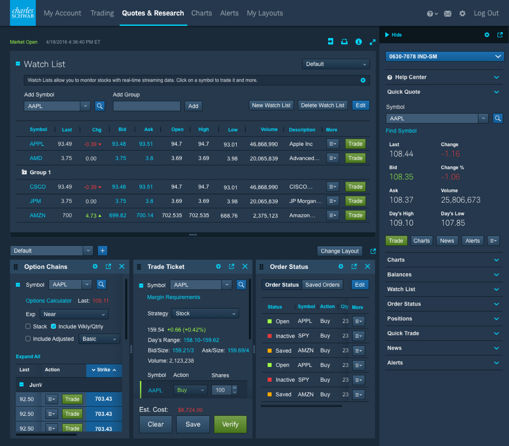Open My Layouts navigation menu

pos(265,13)
